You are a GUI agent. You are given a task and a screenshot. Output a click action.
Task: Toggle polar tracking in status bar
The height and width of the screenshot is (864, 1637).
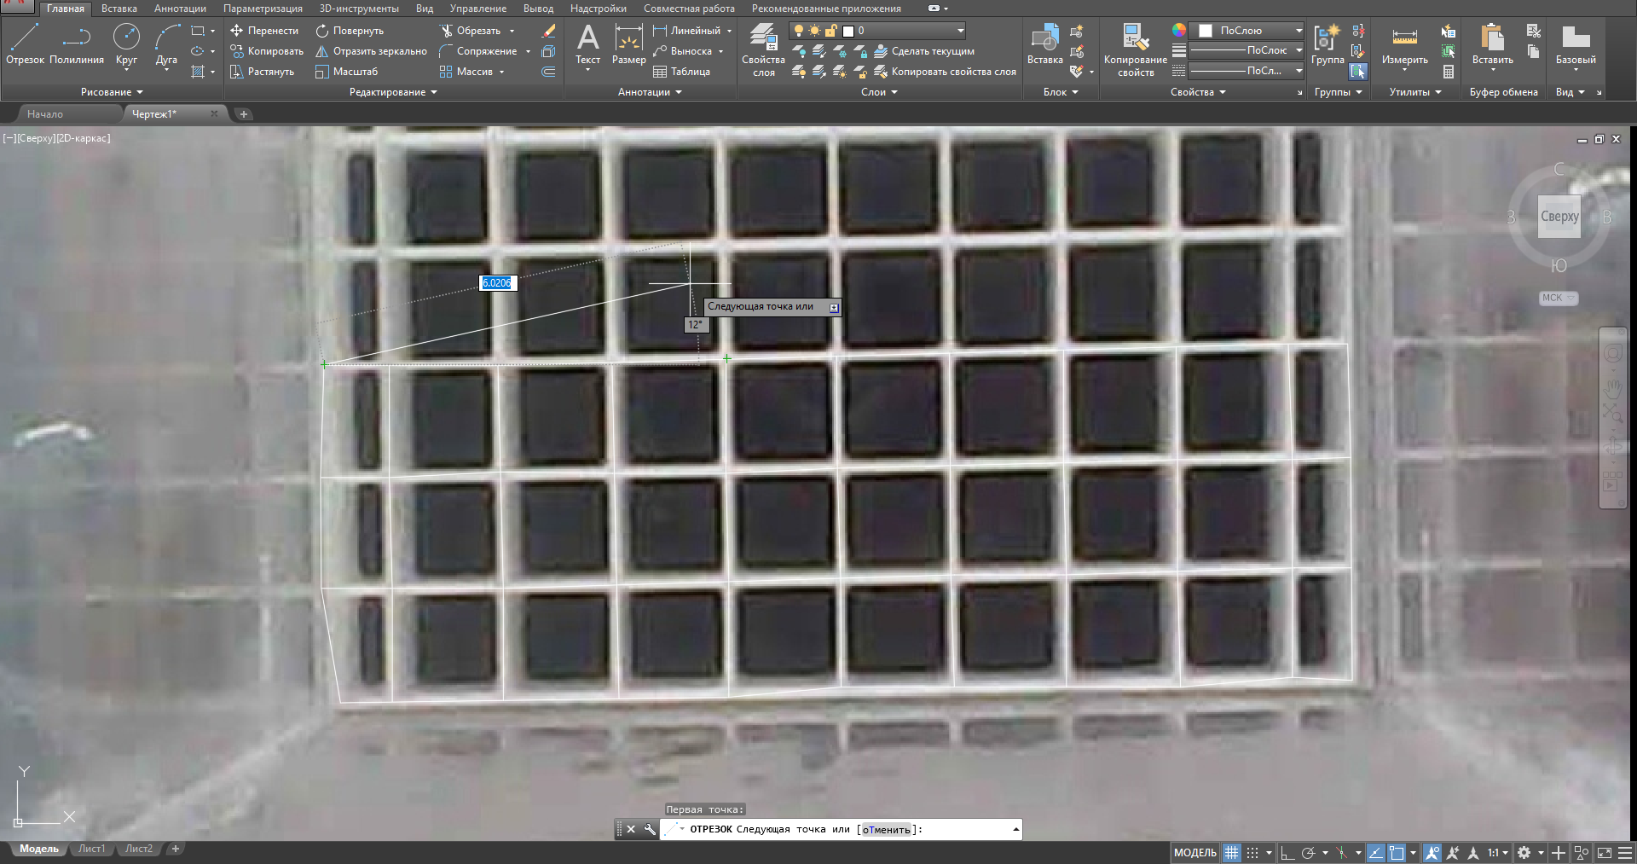click(1309, 852)
